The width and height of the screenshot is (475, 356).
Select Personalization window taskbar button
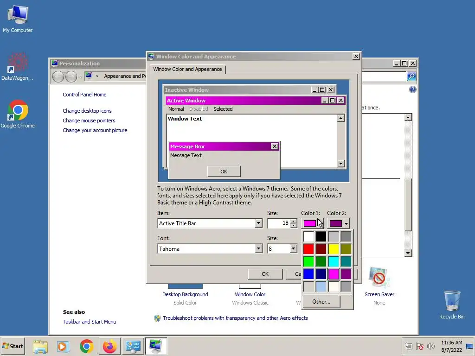[156, 346]
